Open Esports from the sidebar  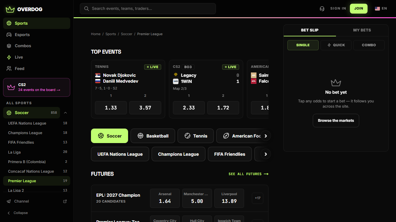[37, 35]
